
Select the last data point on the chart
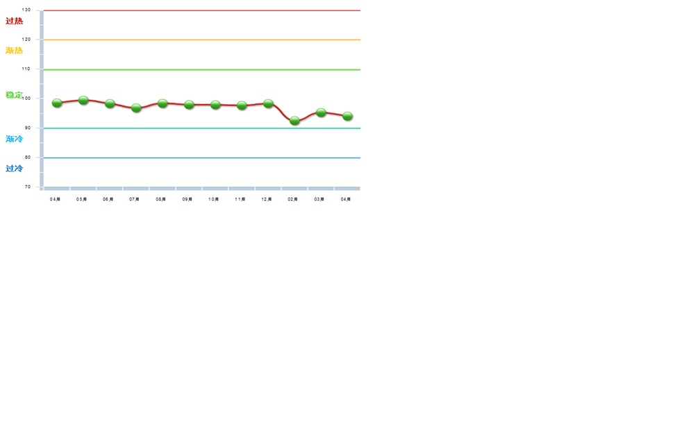point(347,117)
